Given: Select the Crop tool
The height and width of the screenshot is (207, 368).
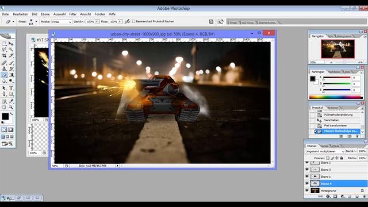Looking at the screenshot, I should point(4,56).
